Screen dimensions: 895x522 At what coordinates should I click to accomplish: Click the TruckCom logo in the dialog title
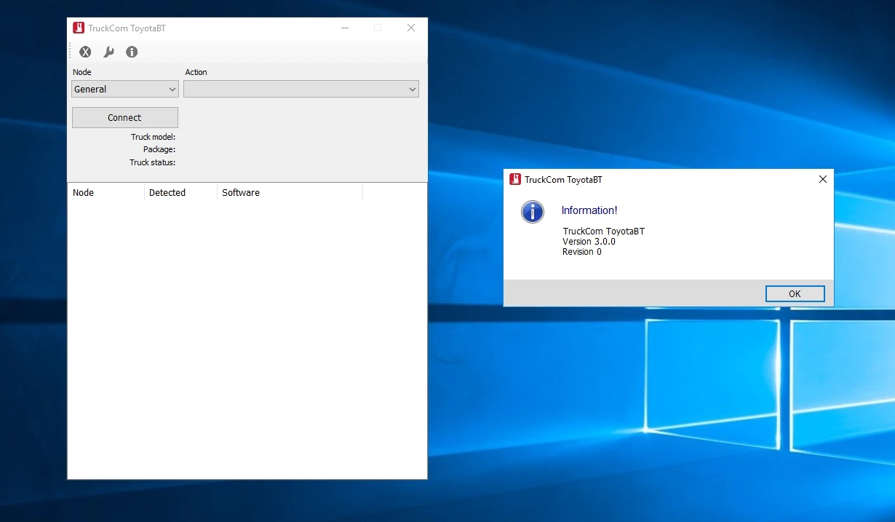[515, 179]
